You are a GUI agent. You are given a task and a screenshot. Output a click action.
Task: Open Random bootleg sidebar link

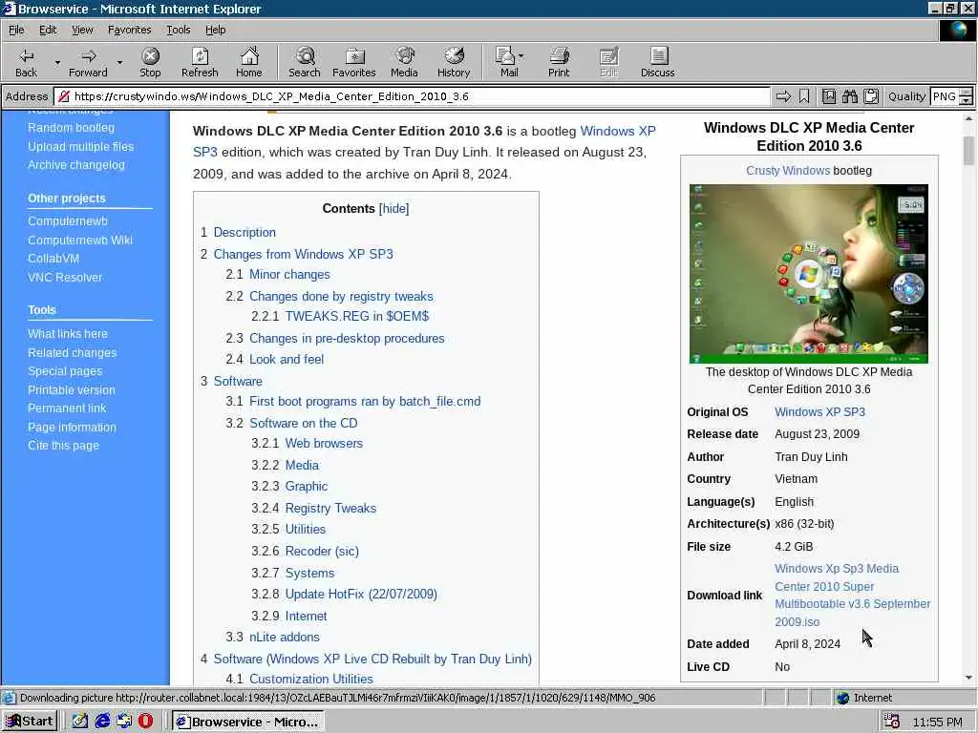point(71,127)
